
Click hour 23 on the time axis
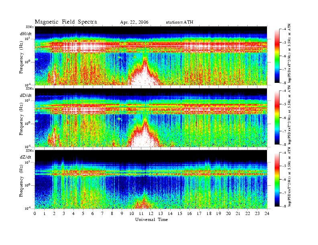tap(257, 214)
